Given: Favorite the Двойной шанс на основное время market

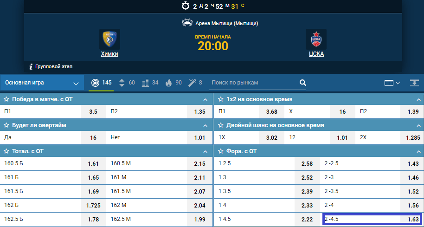Looking at the screenshot, I should pyautogui.click(x=221, y=125).
